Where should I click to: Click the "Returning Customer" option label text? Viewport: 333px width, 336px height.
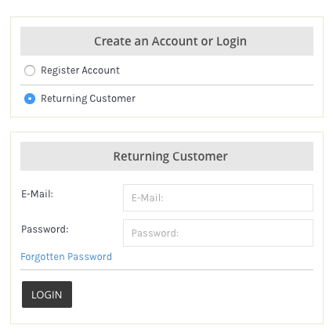point(88,99)
